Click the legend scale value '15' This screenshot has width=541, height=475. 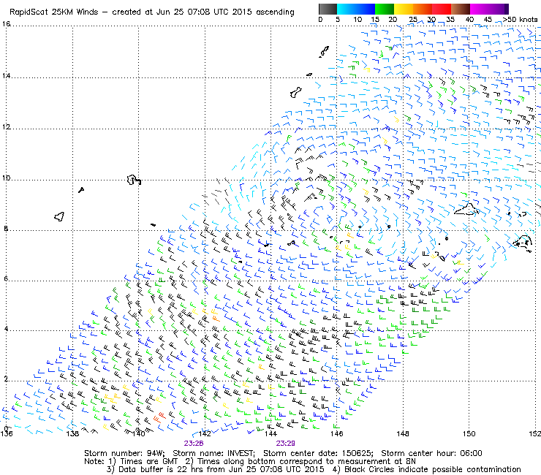coord(375,20)
